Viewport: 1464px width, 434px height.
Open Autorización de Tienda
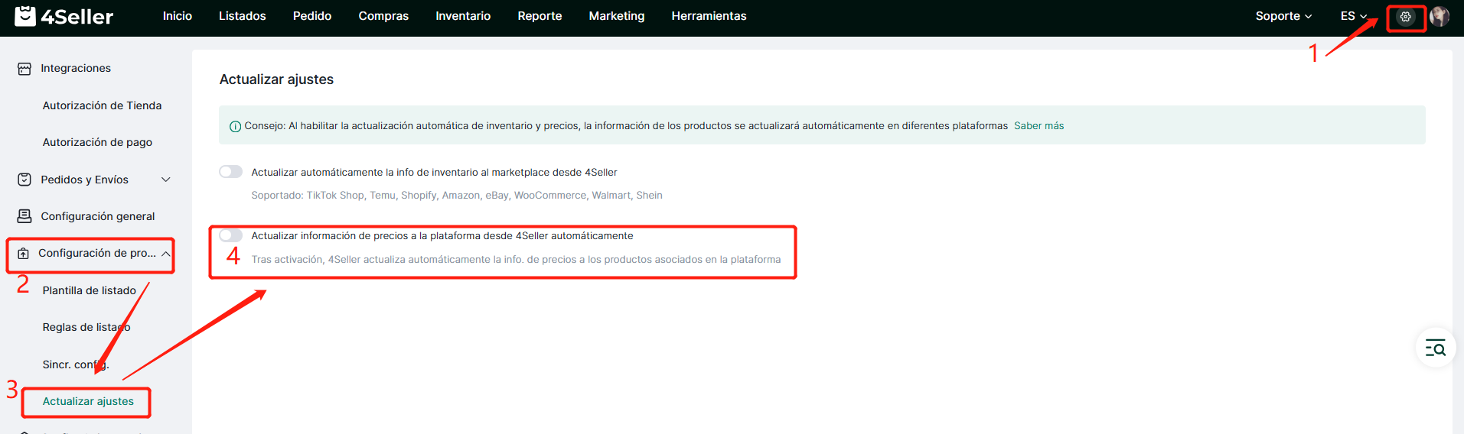(102, 105)
